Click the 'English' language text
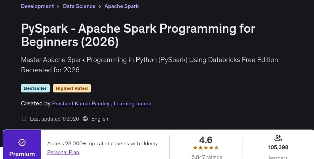The width and height of the screenshot is (314, 159). tap(100, 119)
